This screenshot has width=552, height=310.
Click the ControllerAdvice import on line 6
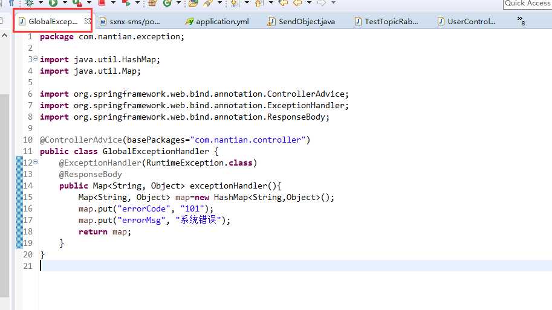[x=194, y=94]
